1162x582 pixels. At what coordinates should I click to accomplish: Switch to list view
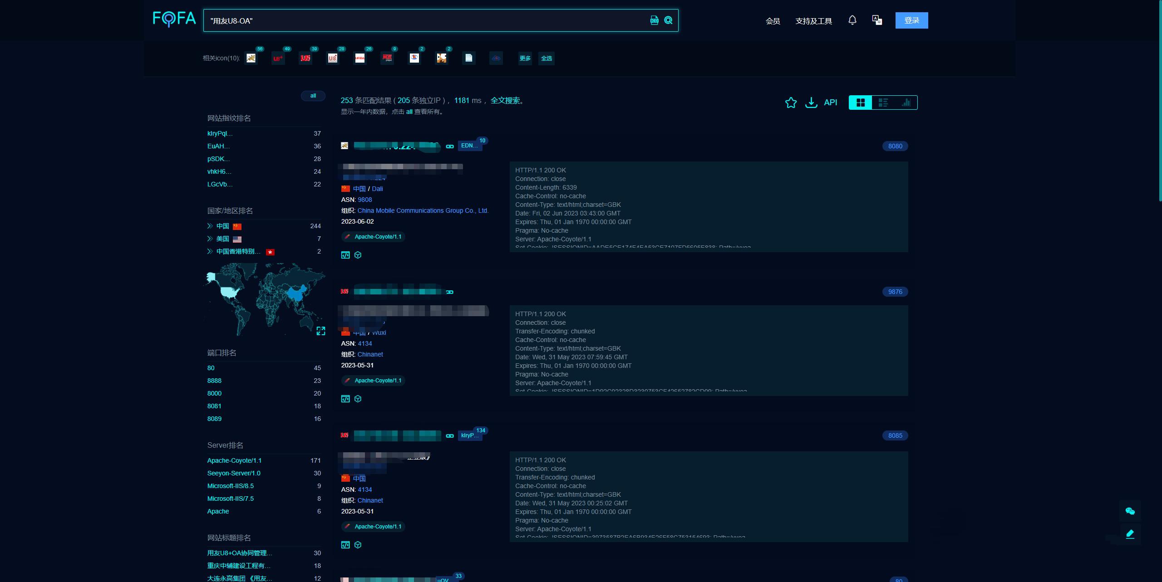coord(883,103)
